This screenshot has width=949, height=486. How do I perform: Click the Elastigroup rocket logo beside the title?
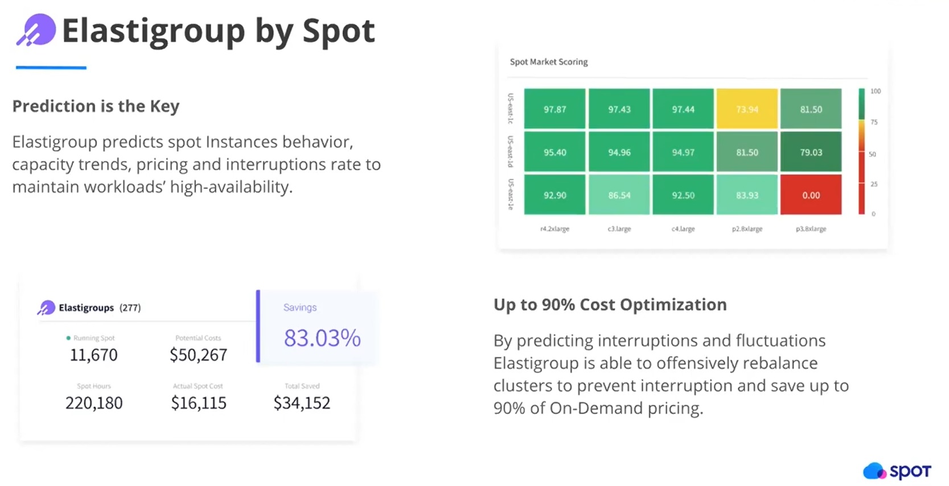(36, 30)
